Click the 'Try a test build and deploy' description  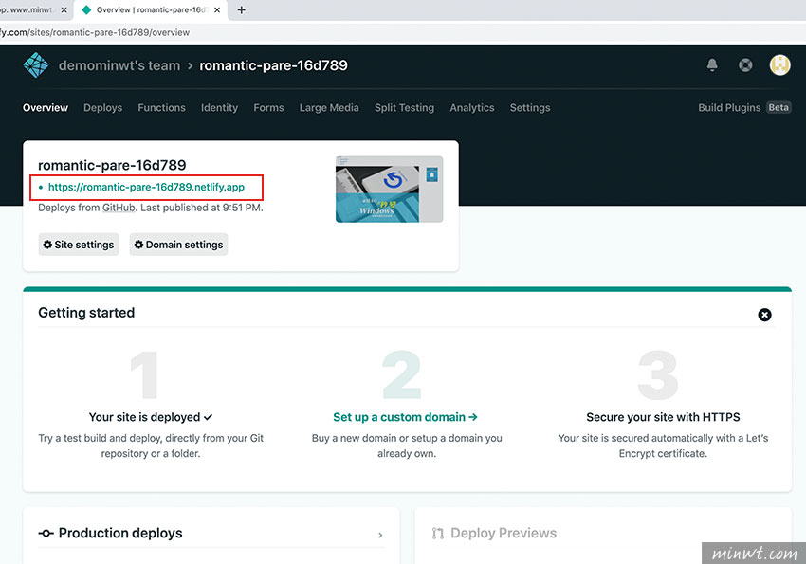151,446
